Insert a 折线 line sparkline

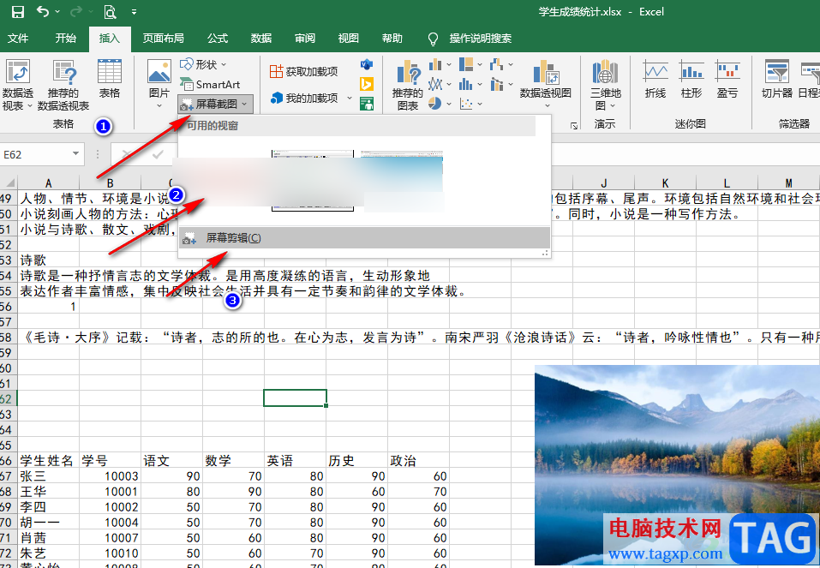pyautogui.click(x=655, y=79)
